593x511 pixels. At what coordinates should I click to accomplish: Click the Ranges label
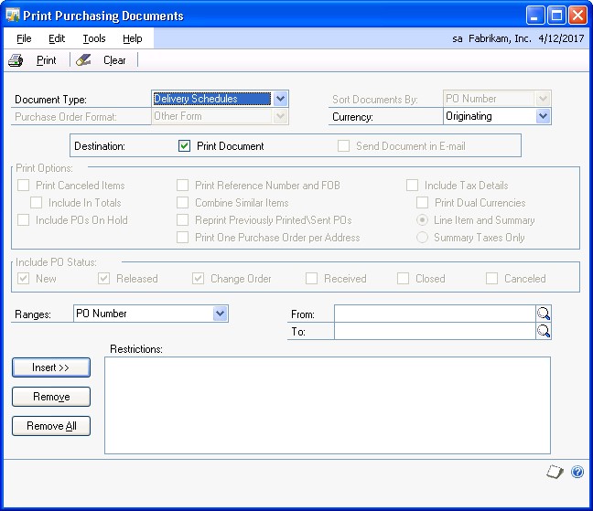point(33,314)
